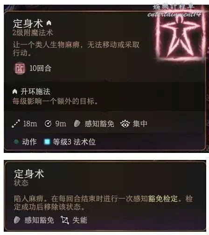Click the upcast arrow beside 定身术 title

point(49,23)
